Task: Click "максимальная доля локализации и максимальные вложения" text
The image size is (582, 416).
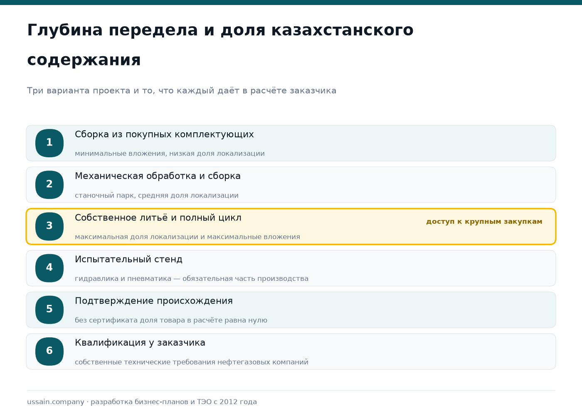Action: (187, 237)
